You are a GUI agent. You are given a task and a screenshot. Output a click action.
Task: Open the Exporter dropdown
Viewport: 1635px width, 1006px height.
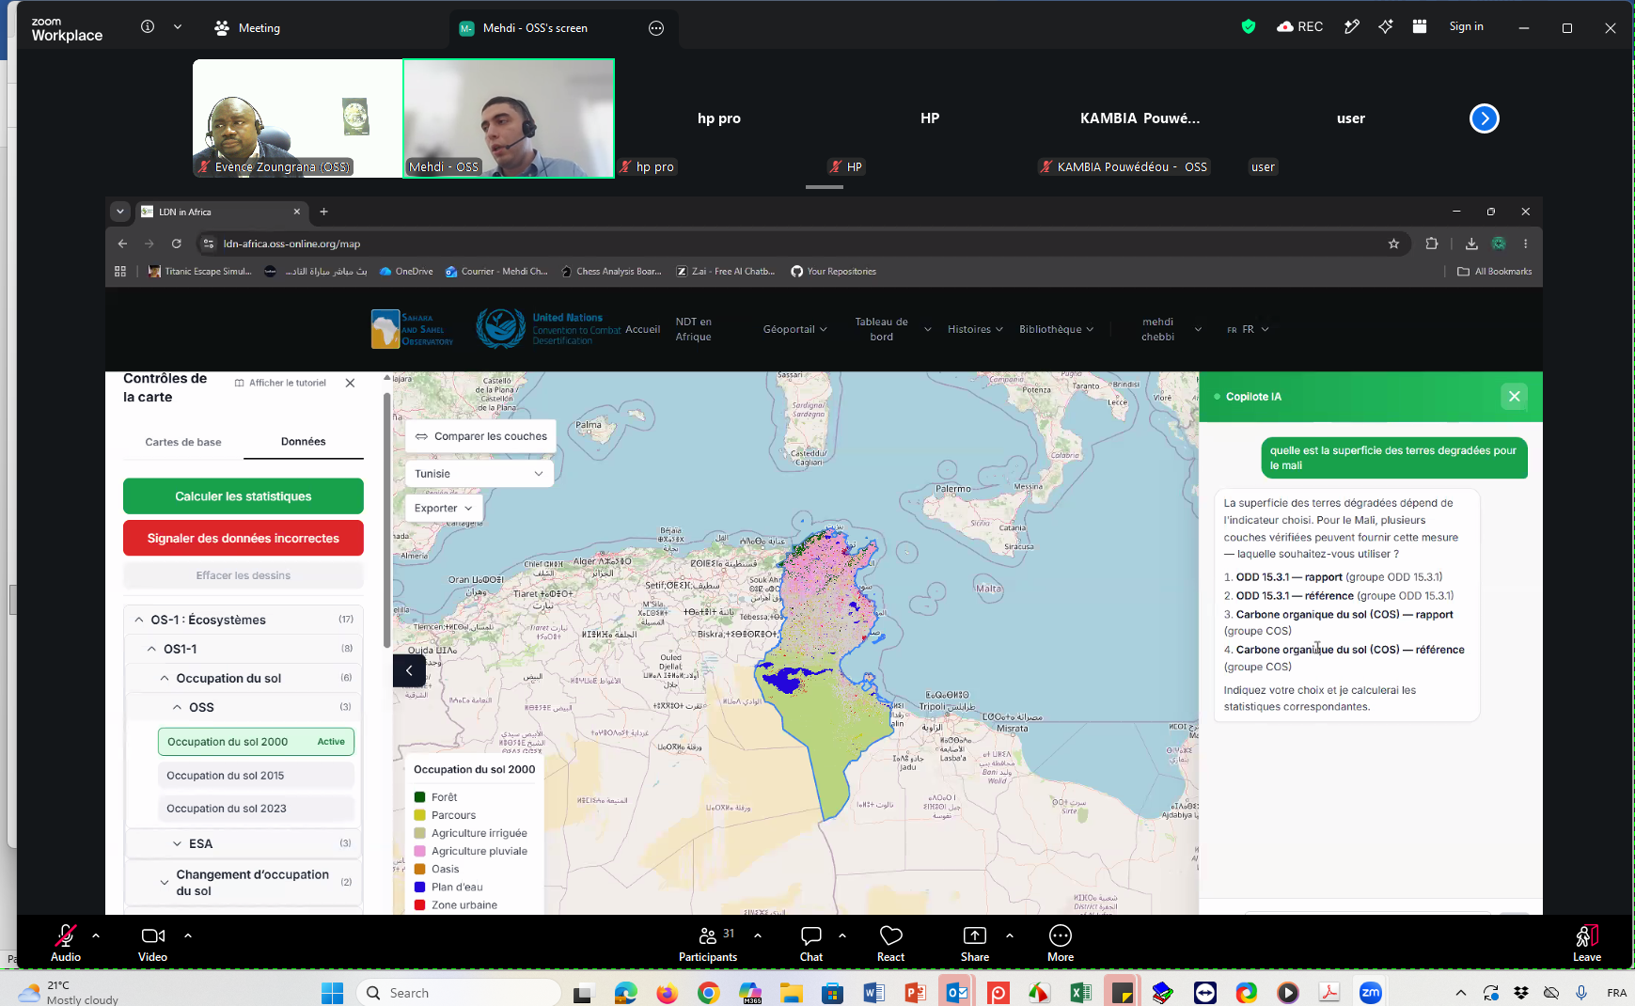444,508
